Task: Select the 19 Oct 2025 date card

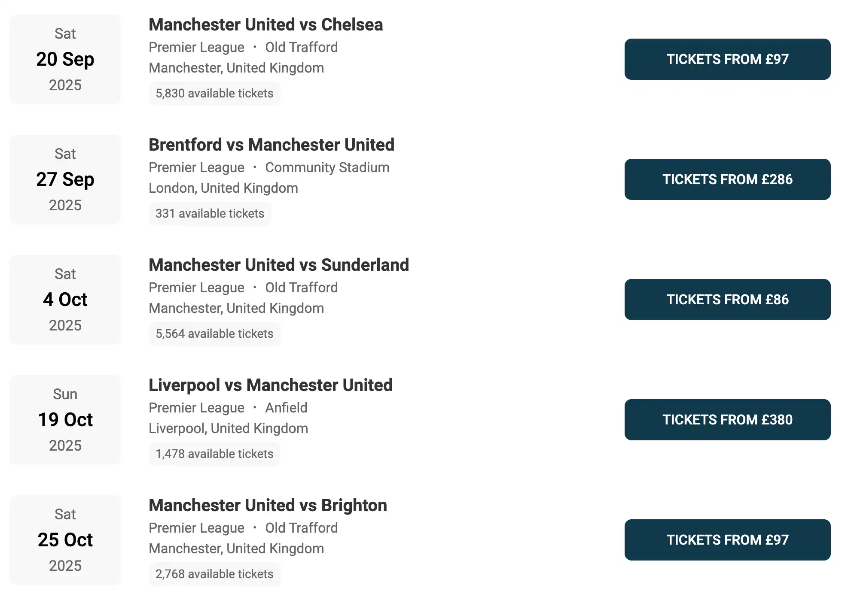Action: 65,420
